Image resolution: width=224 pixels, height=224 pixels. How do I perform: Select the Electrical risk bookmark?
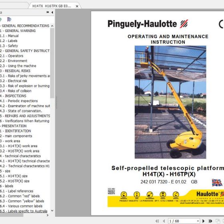14,81
